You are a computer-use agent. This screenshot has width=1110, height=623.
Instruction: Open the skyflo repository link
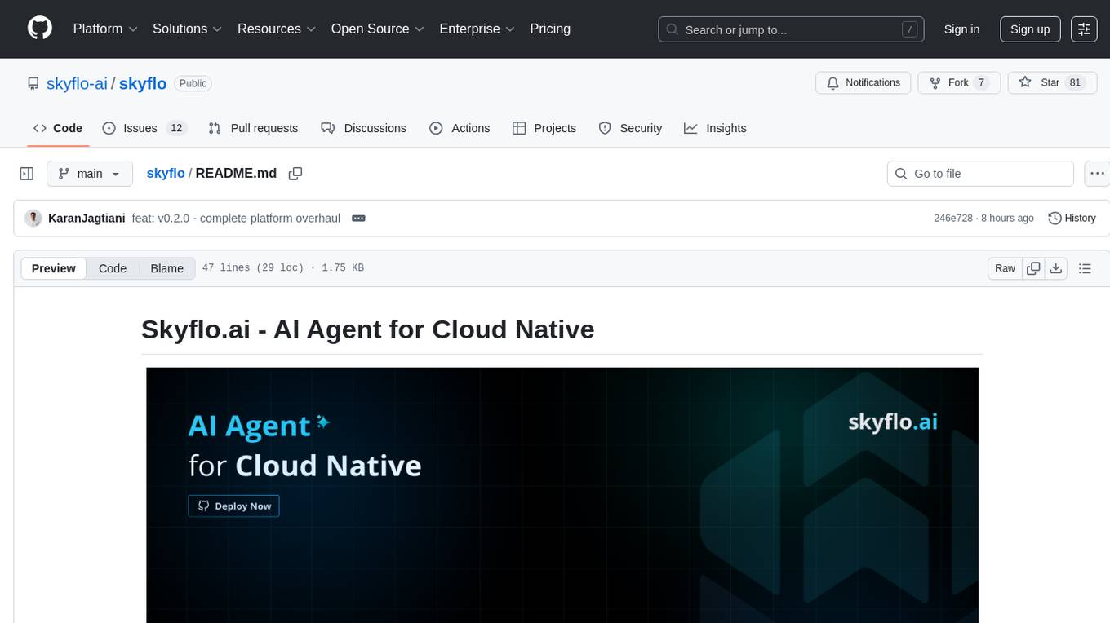[x=143, y=83]
